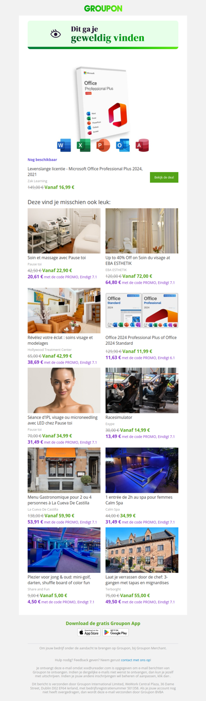Click the Access icon under Office box
Viewport: 206px width, 701px height.
pos(142,145)
